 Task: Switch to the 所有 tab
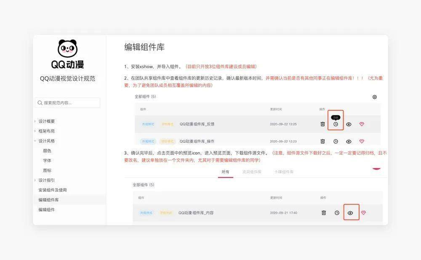226,172
